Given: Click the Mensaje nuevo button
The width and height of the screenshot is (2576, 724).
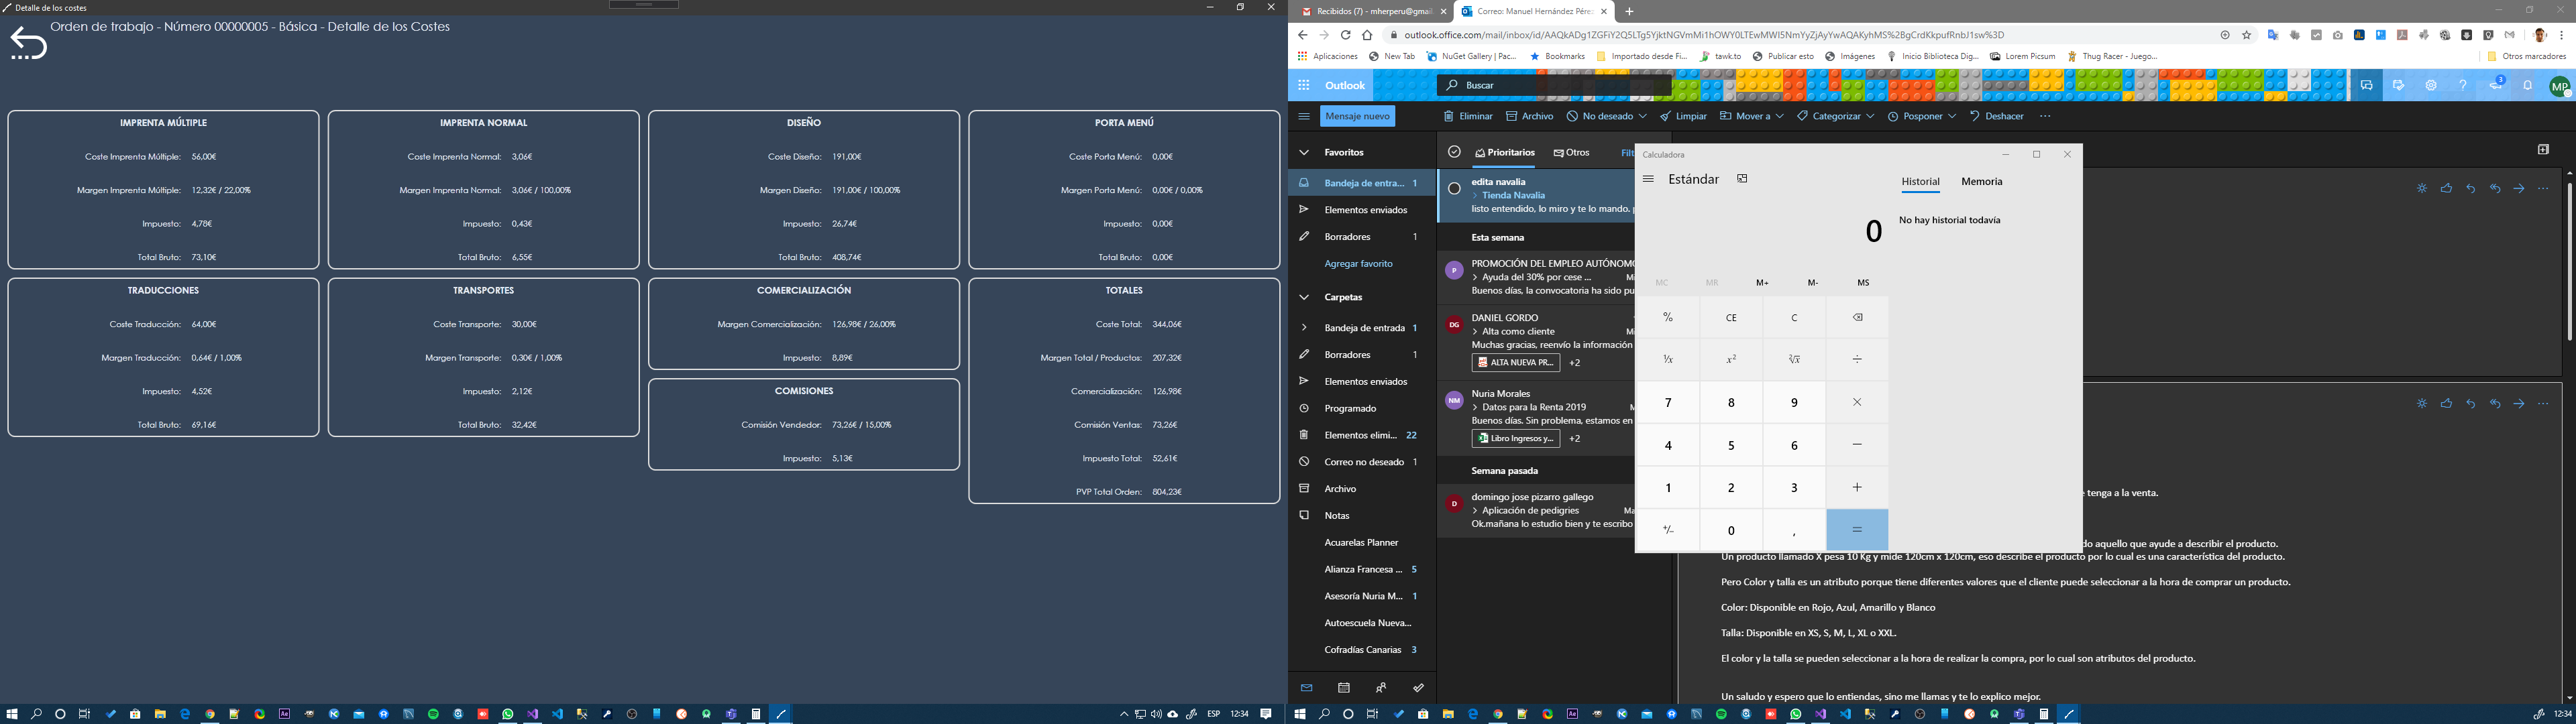Looking at the screenshot, I should [1357, 117].
